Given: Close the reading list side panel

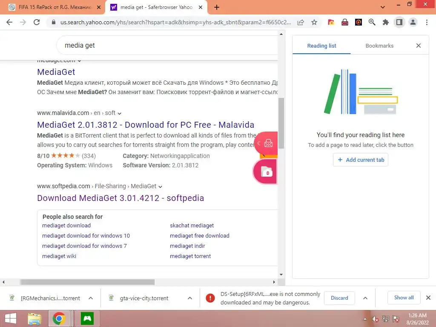Looking at the screenshot, I should 419,46.
